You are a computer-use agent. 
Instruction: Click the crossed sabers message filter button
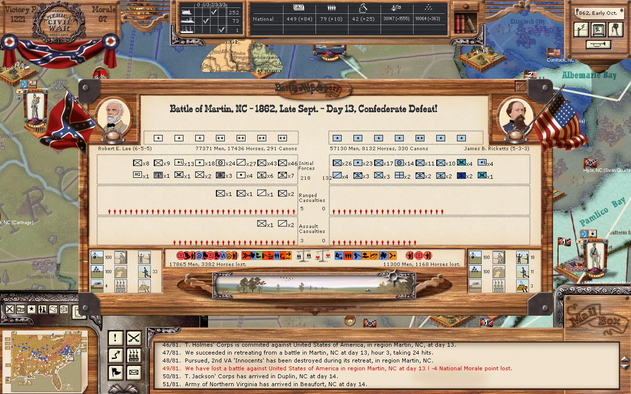coord(134,338)
